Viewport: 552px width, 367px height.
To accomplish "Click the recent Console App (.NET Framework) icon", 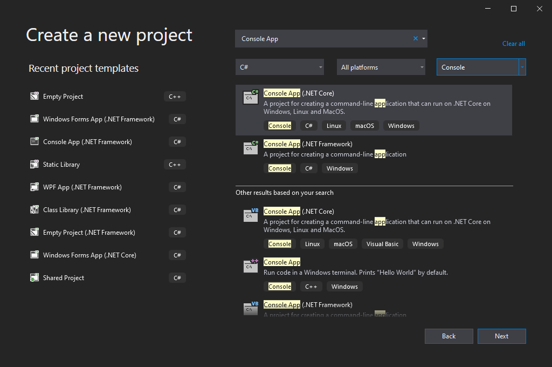I will coord(34,141).
